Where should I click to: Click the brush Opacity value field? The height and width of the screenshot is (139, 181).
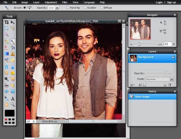point(51,8)
